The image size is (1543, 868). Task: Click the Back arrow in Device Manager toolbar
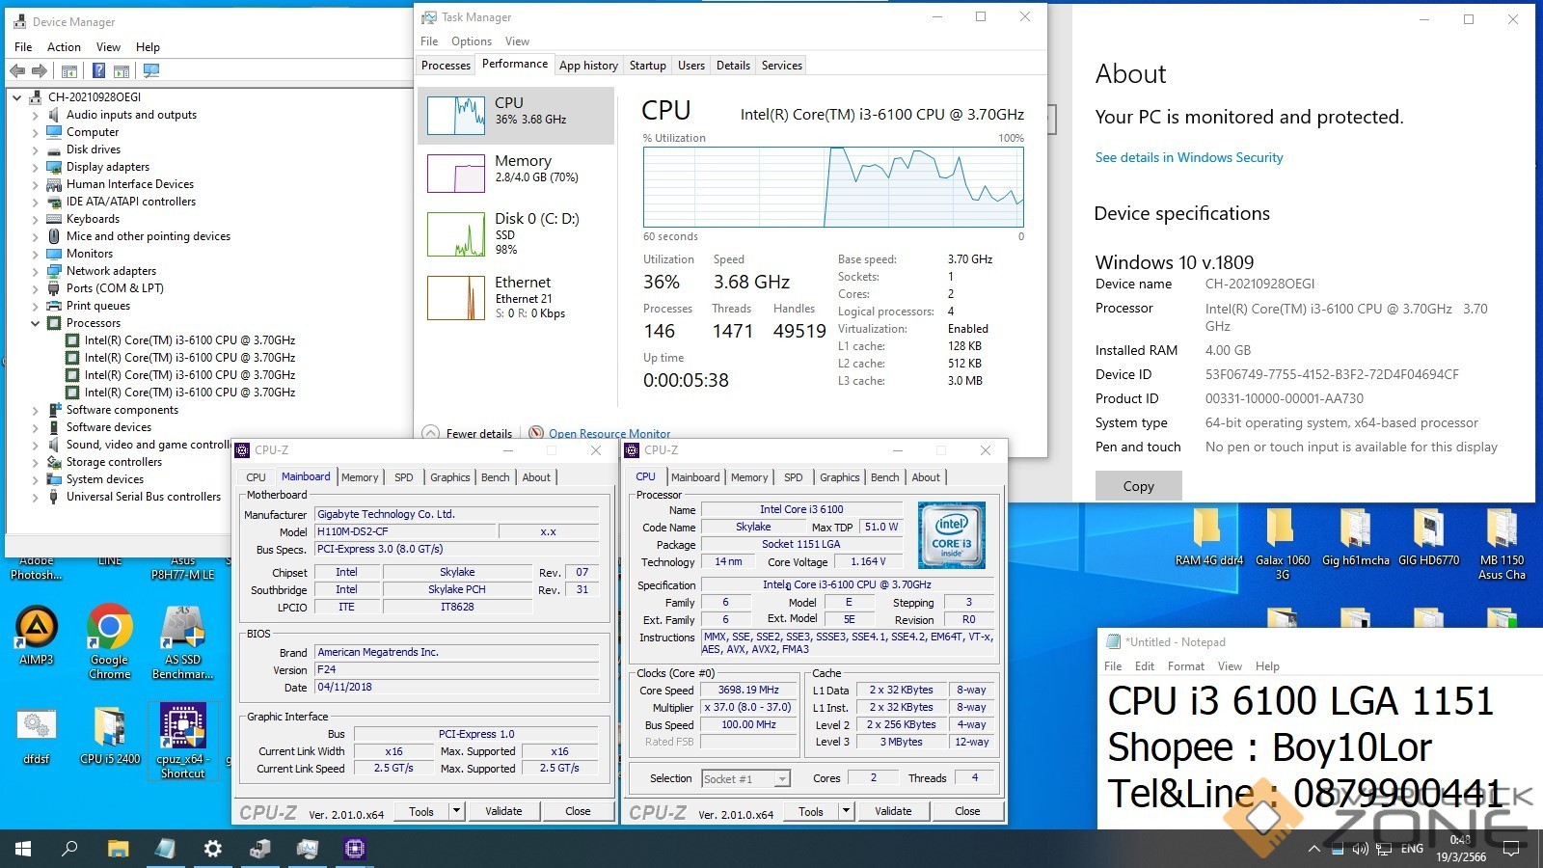(17, 70)
